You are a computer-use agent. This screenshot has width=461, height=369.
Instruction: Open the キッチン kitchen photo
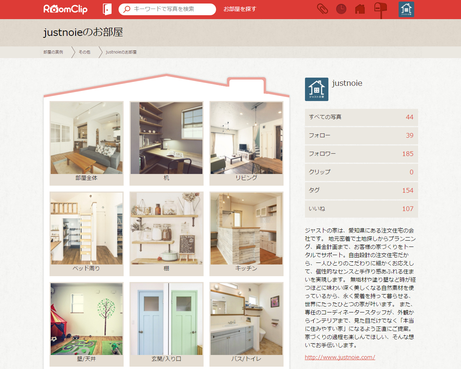pos(246,229)
